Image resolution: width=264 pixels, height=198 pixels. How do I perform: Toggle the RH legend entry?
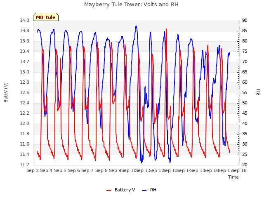click(x=149, y=190)
